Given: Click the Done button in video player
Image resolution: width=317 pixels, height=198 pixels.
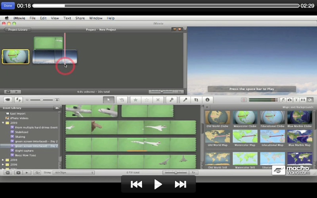Looking at the screenshot, I should (8, 6).
